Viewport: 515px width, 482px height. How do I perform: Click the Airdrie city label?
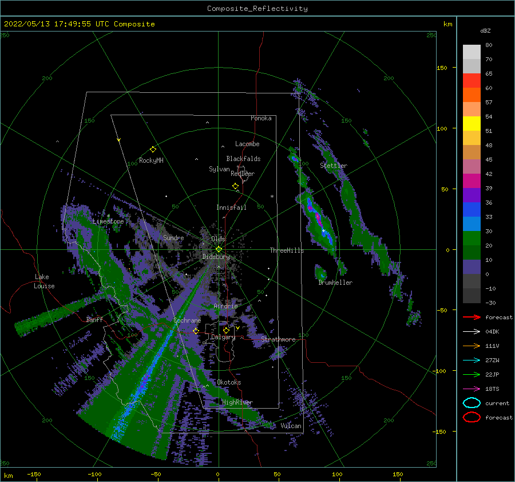pos(225,306)
